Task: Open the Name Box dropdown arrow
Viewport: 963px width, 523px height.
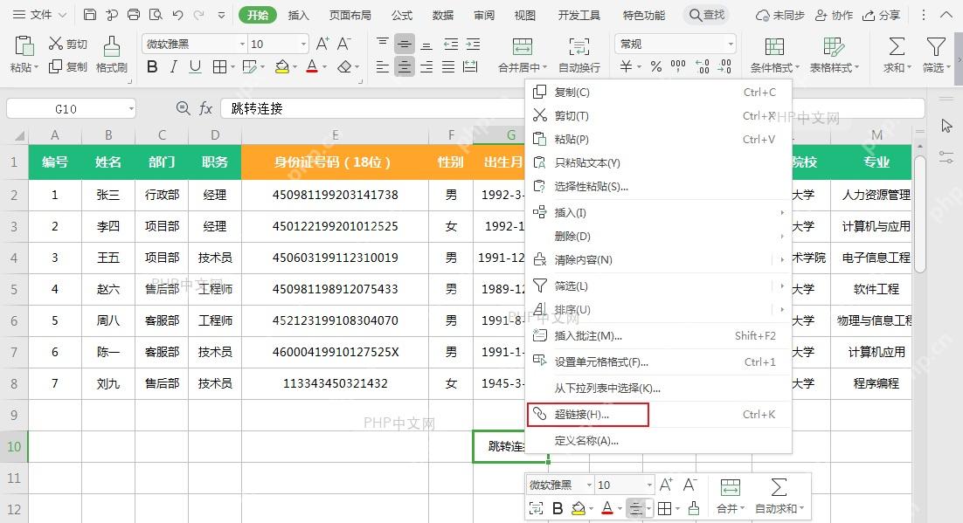Action: click(x=131, y=108)
